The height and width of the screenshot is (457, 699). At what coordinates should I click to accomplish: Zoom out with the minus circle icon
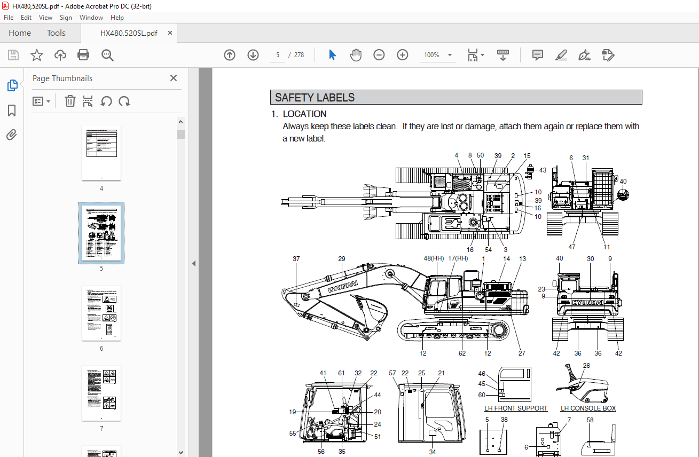tap(379, 55)
